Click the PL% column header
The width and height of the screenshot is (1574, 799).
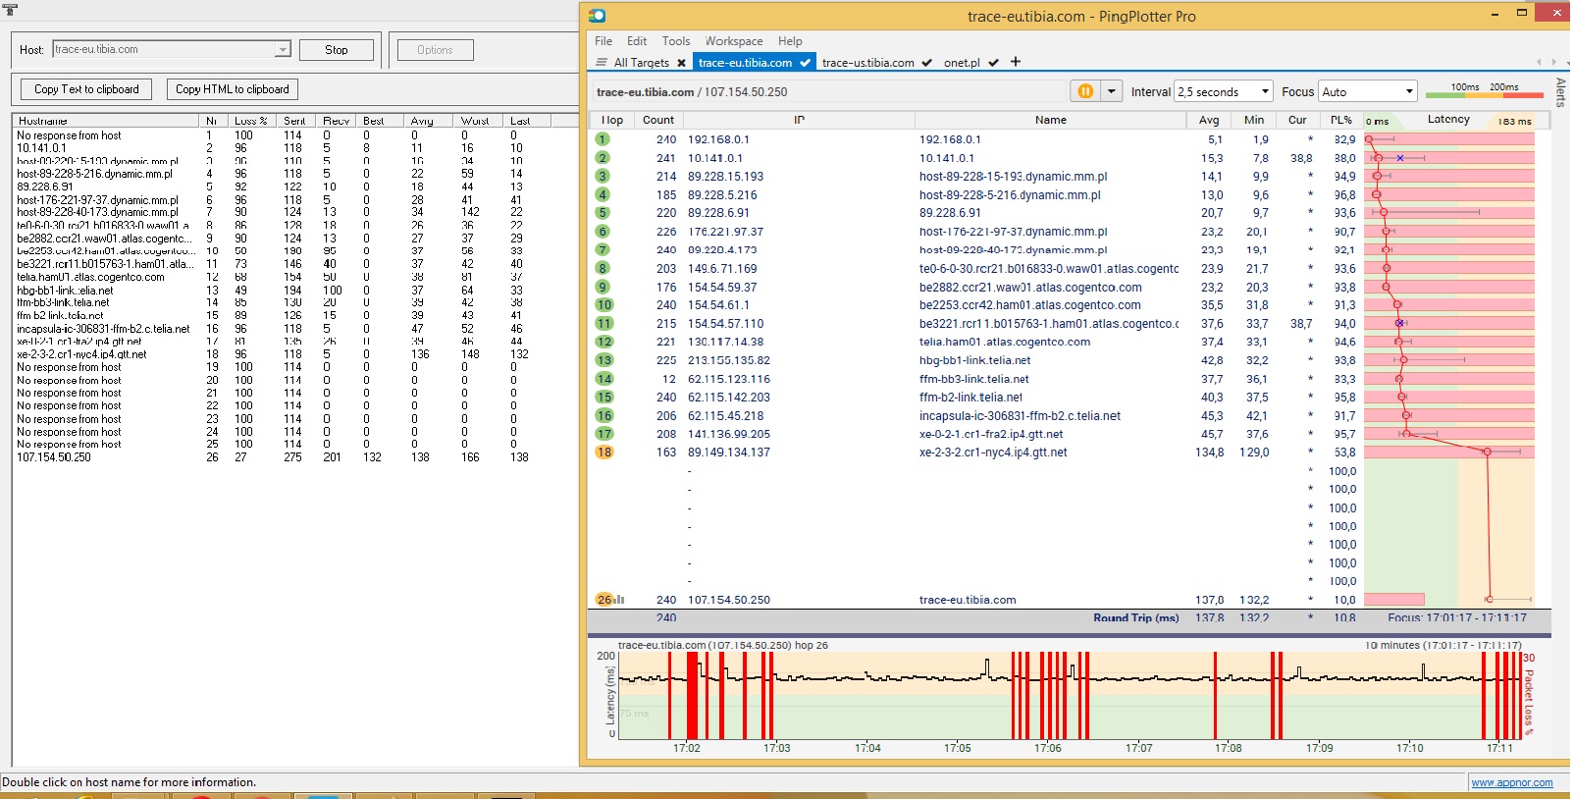pos(1341,120)
